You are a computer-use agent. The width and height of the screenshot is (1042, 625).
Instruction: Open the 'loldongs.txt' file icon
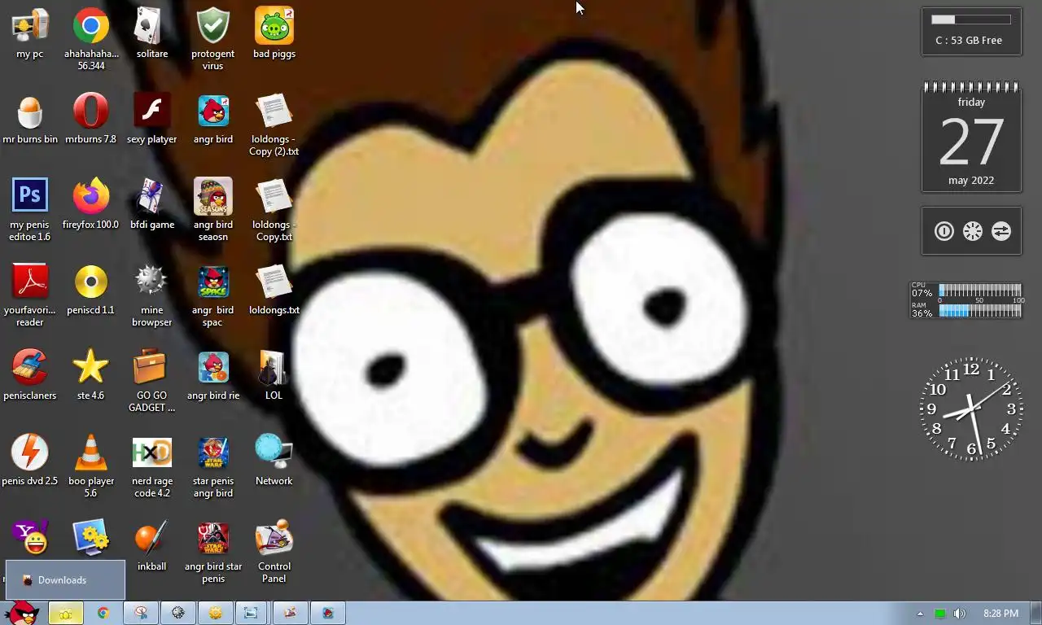(274, 291)
